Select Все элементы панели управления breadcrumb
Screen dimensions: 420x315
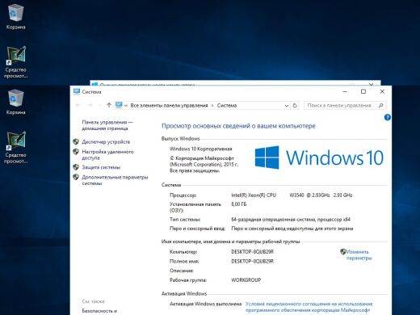169,106
